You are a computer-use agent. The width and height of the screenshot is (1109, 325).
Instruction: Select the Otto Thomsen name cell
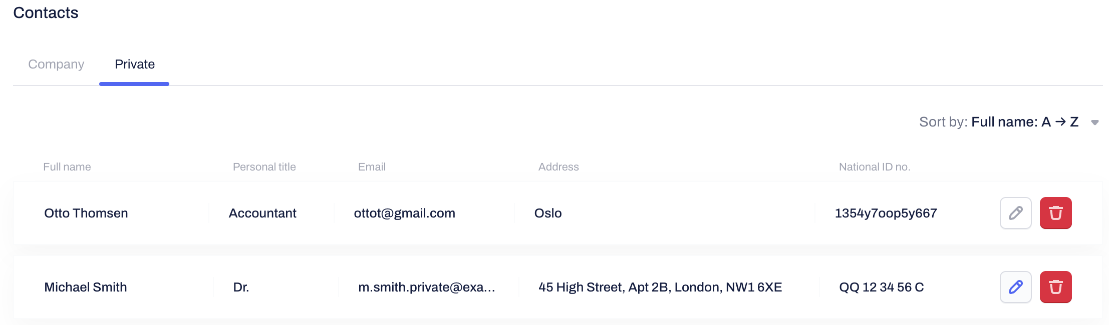86,213
